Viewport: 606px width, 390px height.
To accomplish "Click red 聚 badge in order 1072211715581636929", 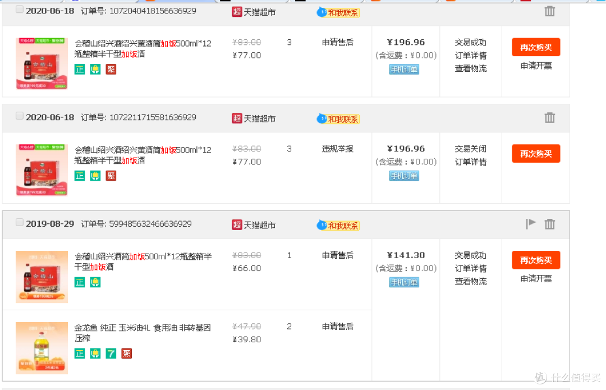I will 111,176.
